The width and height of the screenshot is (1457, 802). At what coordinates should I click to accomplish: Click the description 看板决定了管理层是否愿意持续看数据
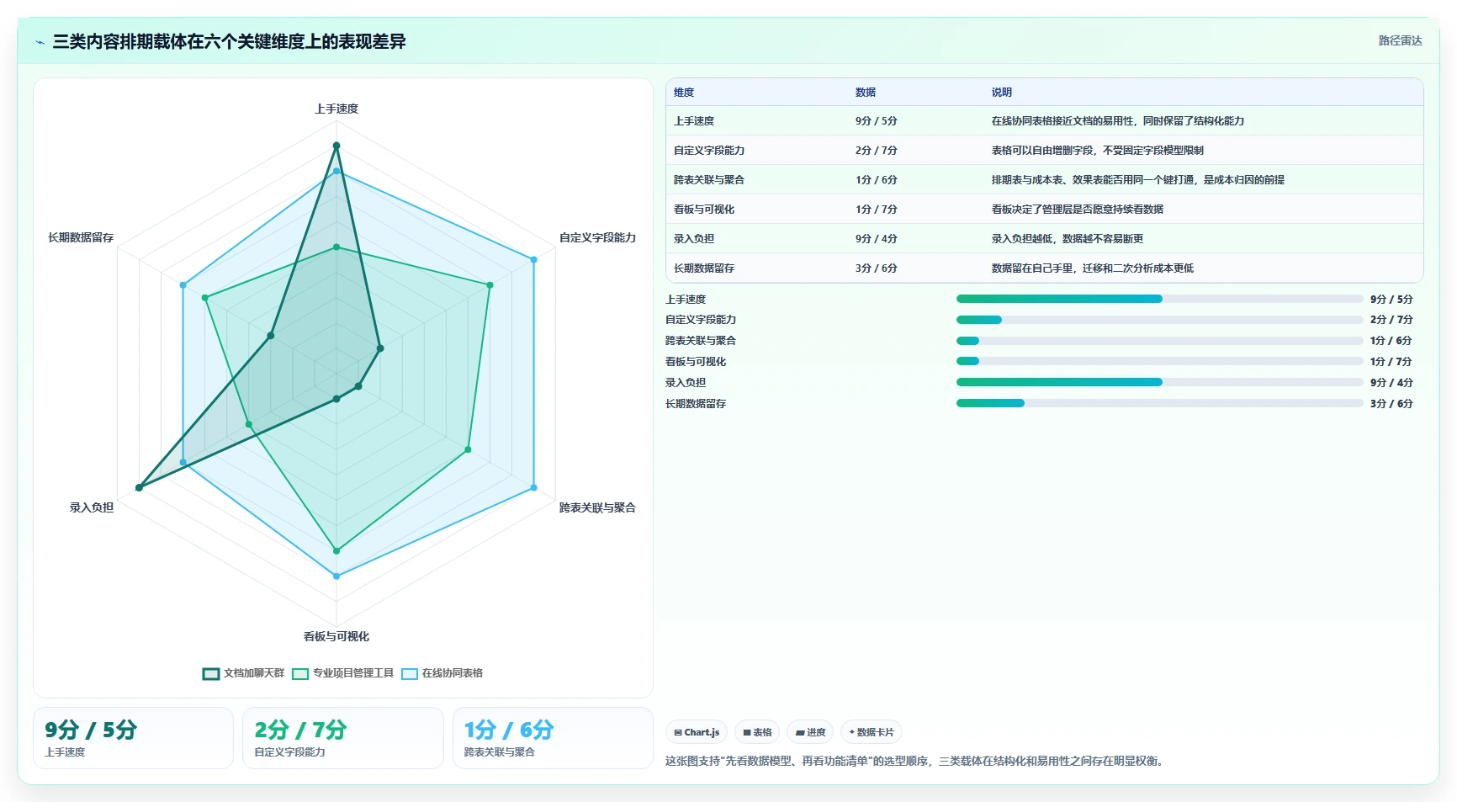[x=1078, y=210]
